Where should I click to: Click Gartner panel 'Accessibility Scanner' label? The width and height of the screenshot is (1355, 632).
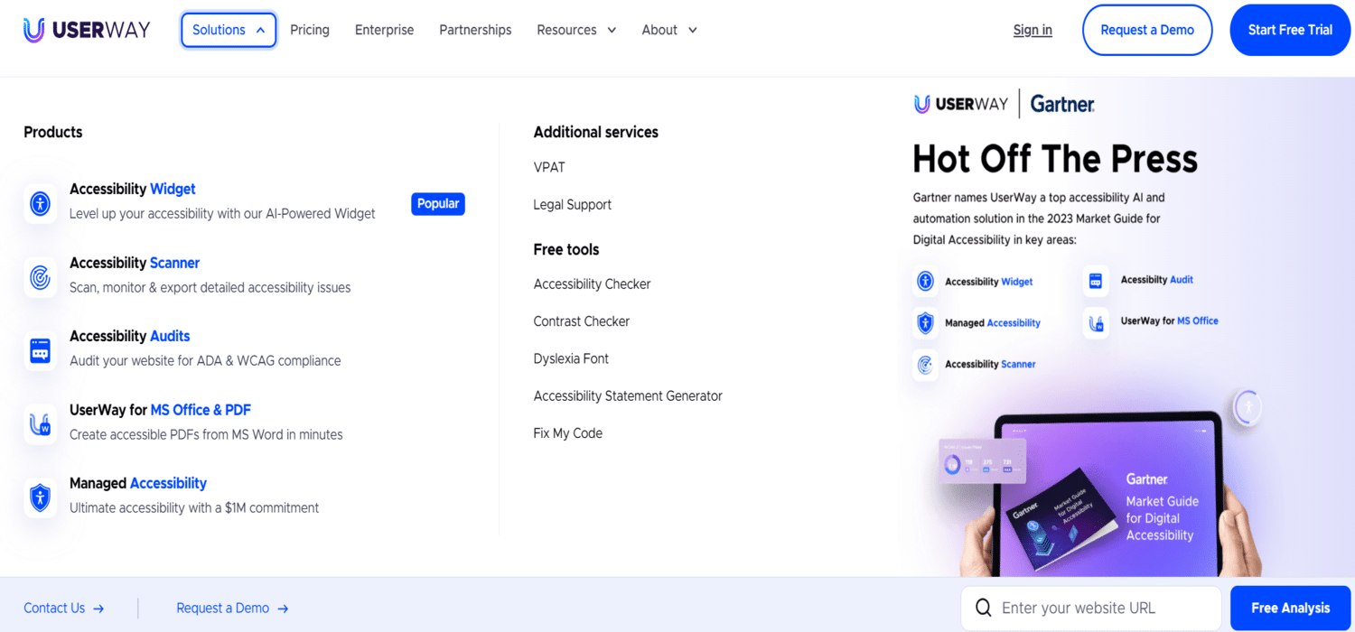pyautogui.click(x=990, y=365)
